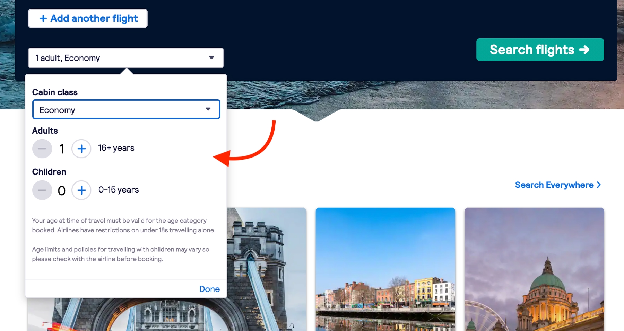624x331 pixels.
Task: Click the Children count value 0
Action: pyautogui.click(x=62, y=191)
